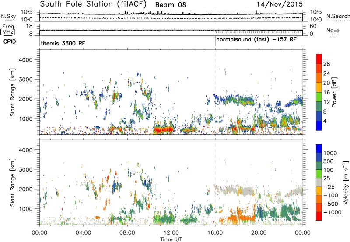Click the '08:00' time tick label
Viewport: 350px width, 242px height.
click(127, 233)
